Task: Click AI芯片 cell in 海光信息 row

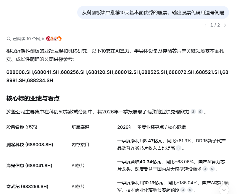Action: [x=78, y=165]
